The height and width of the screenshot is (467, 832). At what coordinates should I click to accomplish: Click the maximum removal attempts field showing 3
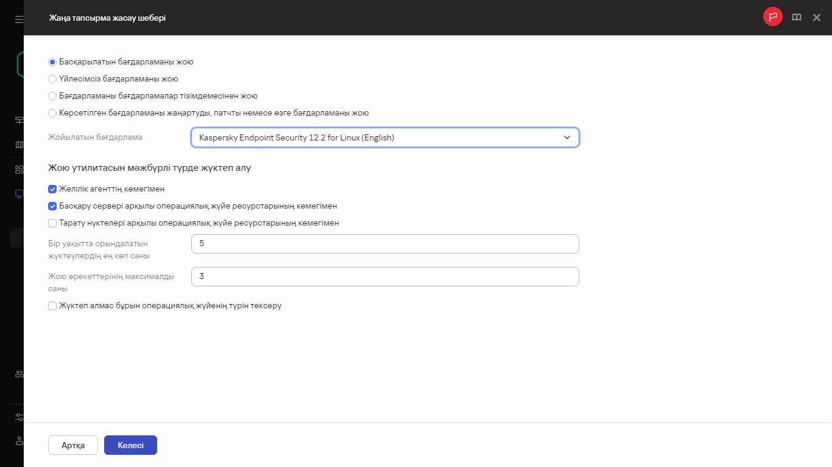tap(384, 277)
